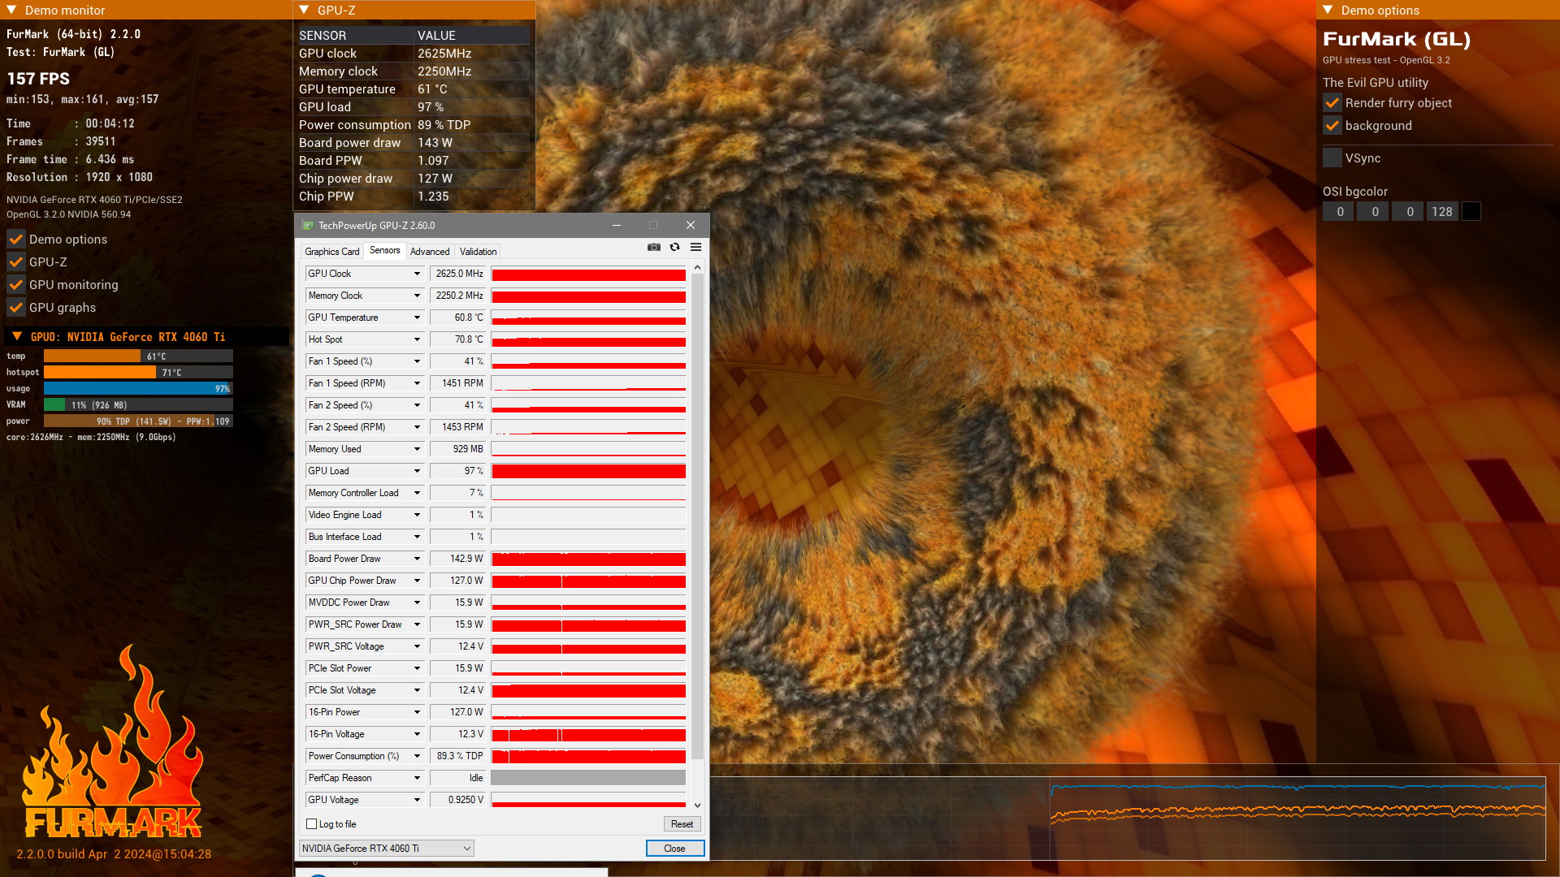Click the OSI bgcolor black color swatch

[1471, 212]
